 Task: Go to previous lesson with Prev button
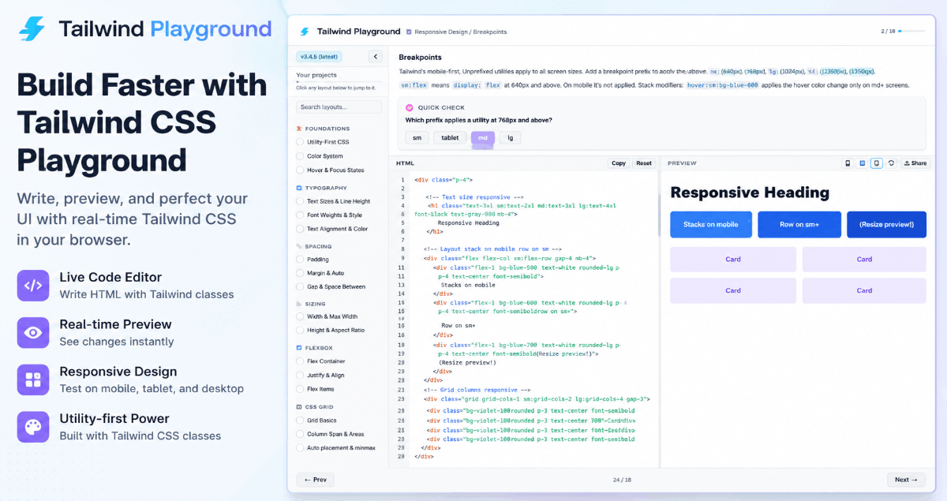tap(315, 480)
